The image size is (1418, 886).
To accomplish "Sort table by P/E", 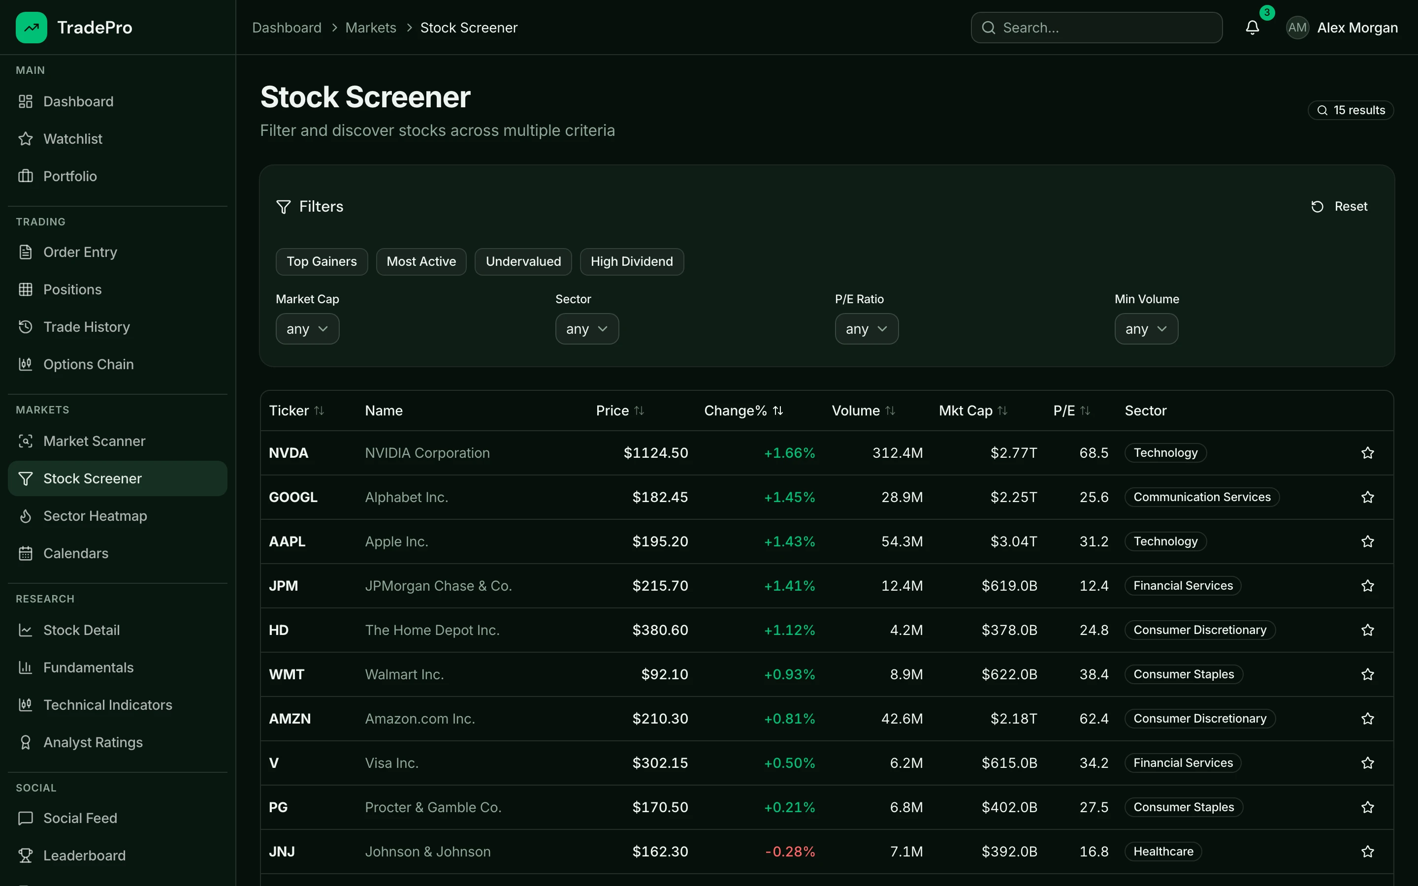I will coord(1072,411).
